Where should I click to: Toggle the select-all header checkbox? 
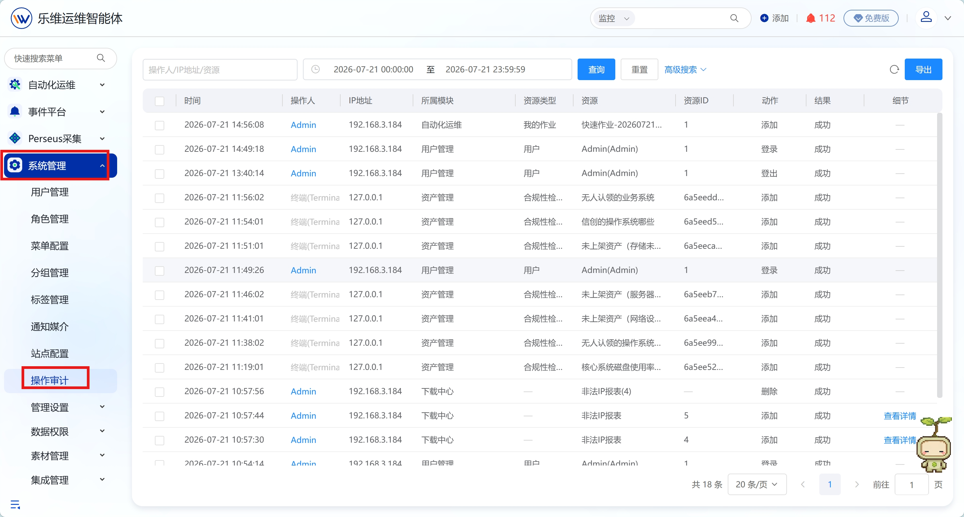click(x=160, y=101)
